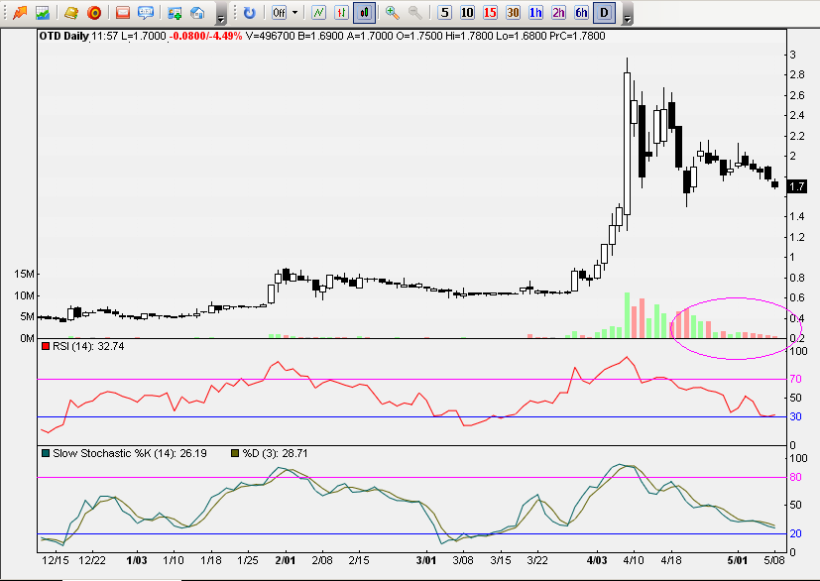
Task: Expand the first toolbar overflow options arrow
Action: point(221,19)
